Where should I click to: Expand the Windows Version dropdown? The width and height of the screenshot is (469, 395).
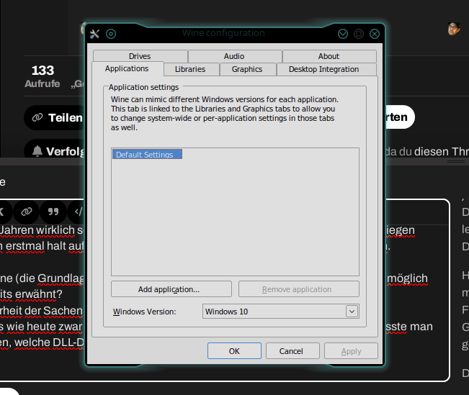(352, 312)
